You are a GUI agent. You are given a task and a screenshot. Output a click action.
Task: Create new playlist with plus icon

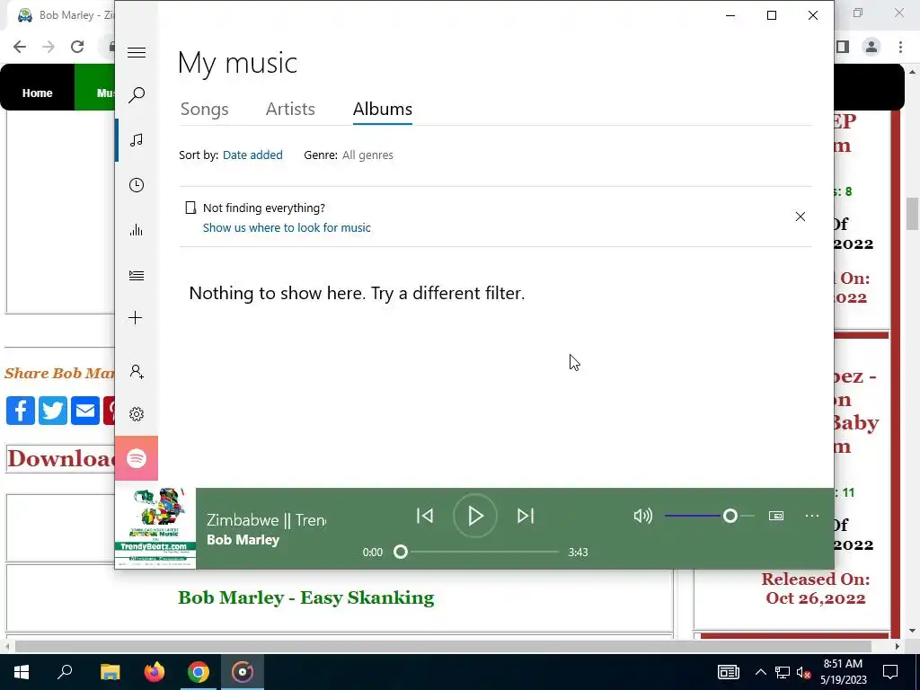click(136, 318)
